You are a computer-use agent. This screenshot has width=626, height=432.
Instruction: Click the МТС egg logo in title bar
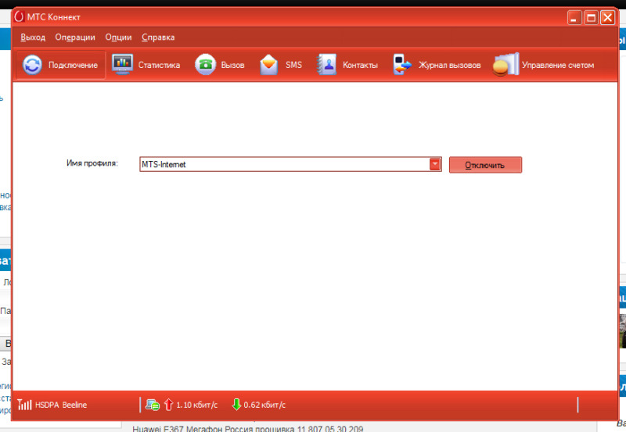click(19, 16)
